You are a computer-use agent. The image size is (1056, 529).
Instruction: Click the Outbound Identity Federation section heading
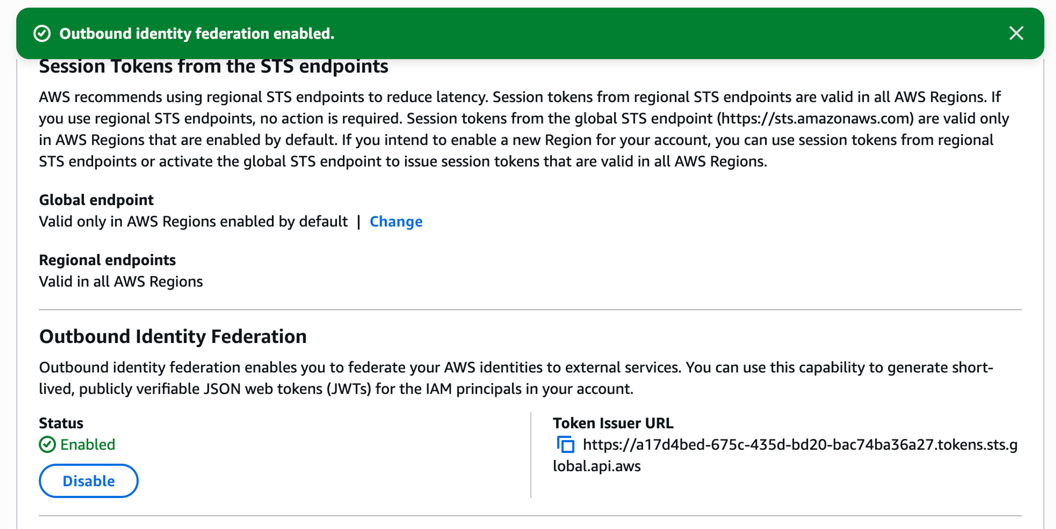(x=173, y=336)
